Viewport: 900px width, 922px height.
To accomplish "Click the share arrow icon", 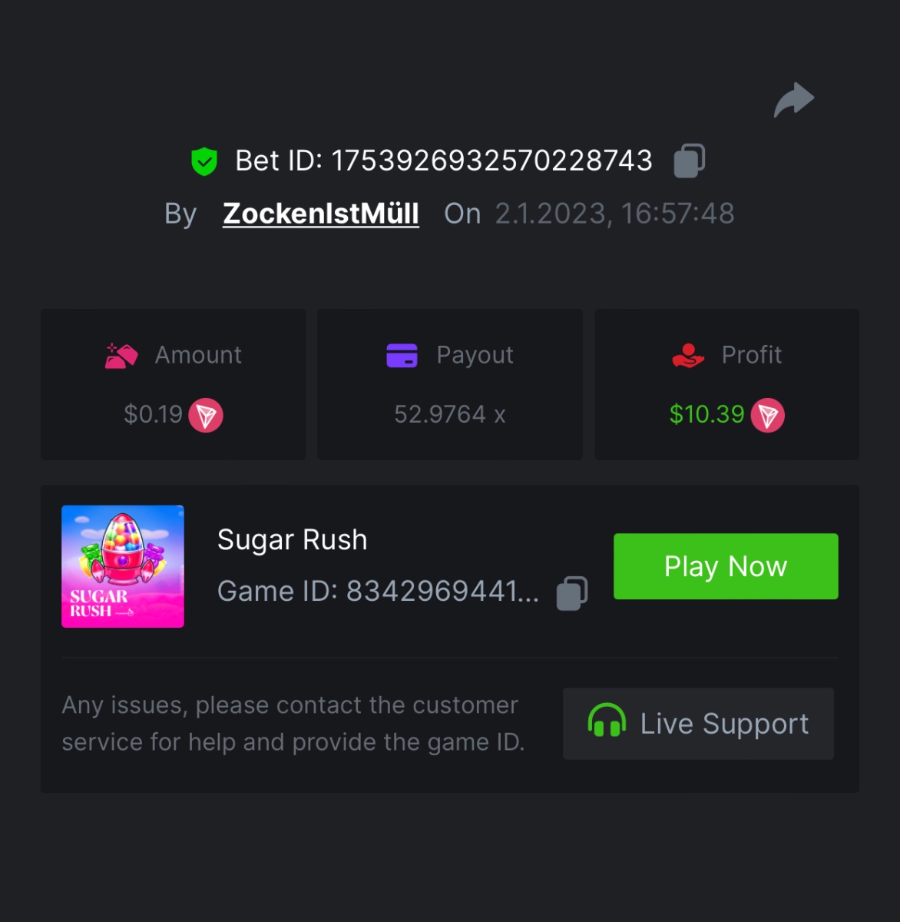I will pyautogui.click(x=794, y=100).
